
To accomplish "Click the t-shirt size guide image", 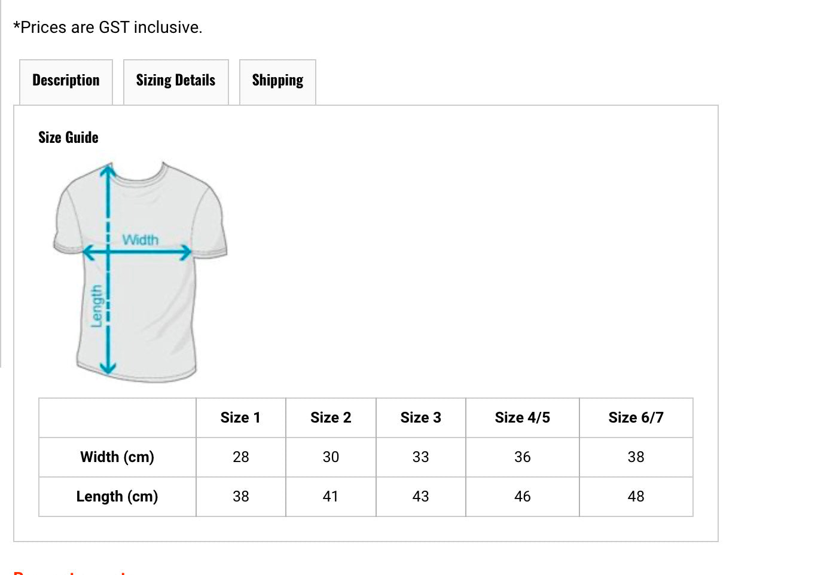I will tap(140, 272).
